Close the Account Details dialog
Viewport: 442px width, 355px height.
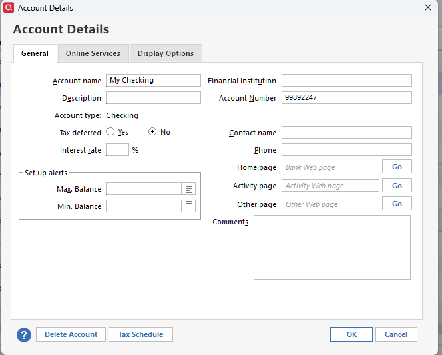(x=428, y=8)
